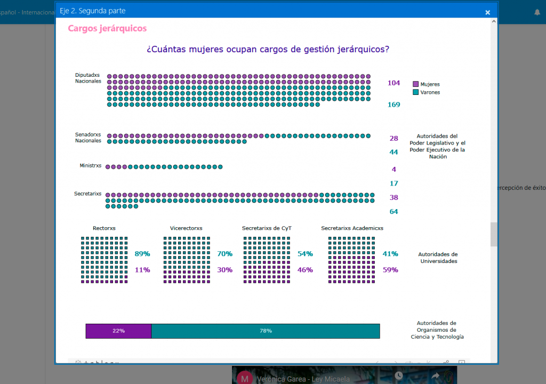Image resolution: width=546 pixels, height=384 pixels.
Task: Click the dialog's vertical scrollbar thumb
Action: click(494, 234)
